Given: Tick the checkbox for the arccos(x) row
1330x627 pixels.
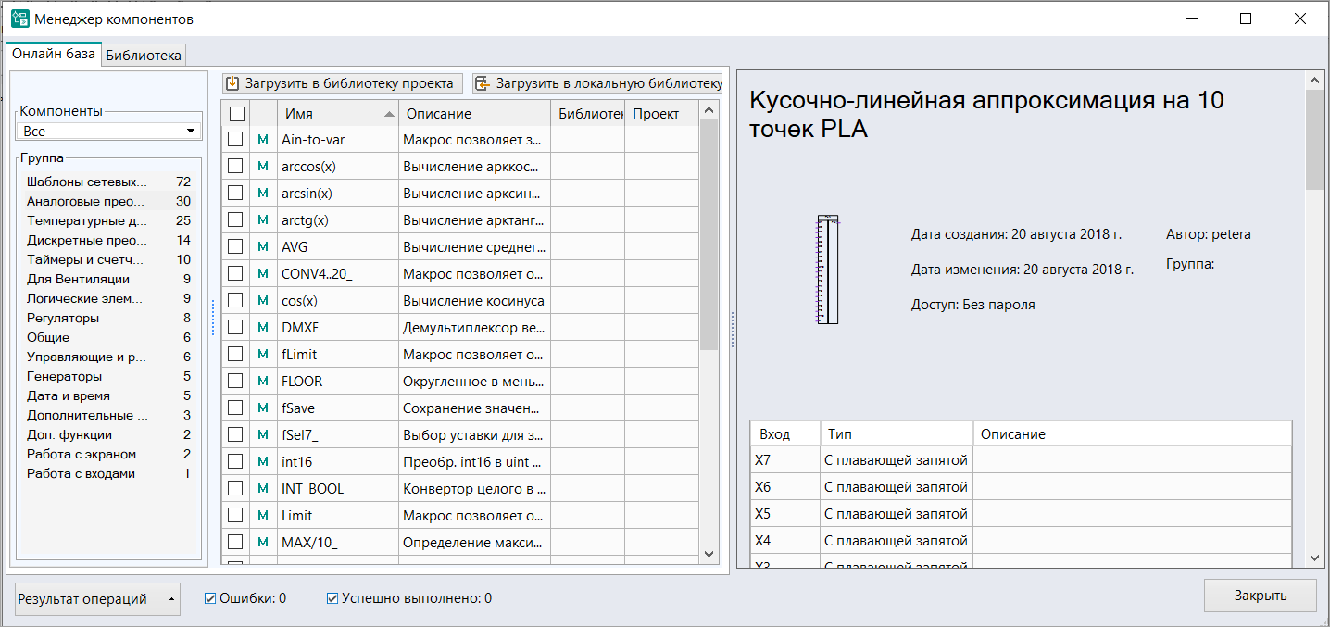Looking at the screenshot, I should [x=236, y=166].
